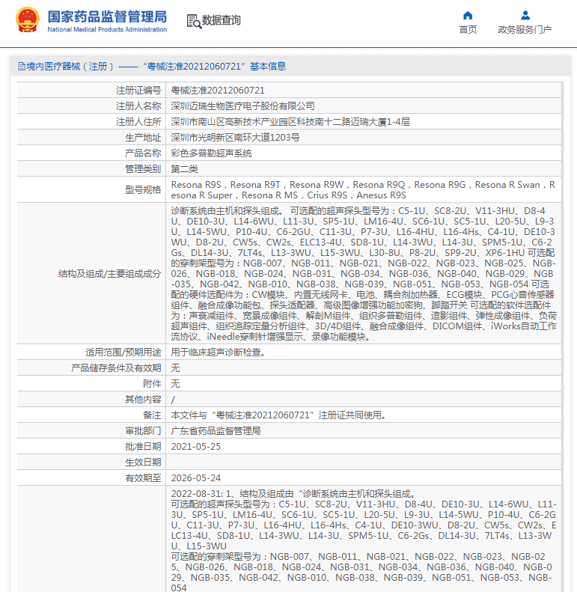This screenshot has height=592, width=577.
Task: Open the 首页 link text
Action: pos(468,29)
